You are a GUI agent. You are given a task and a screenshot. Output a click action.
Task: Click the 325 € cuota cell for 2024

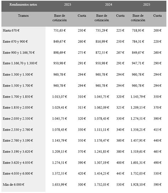coord(120,108)
